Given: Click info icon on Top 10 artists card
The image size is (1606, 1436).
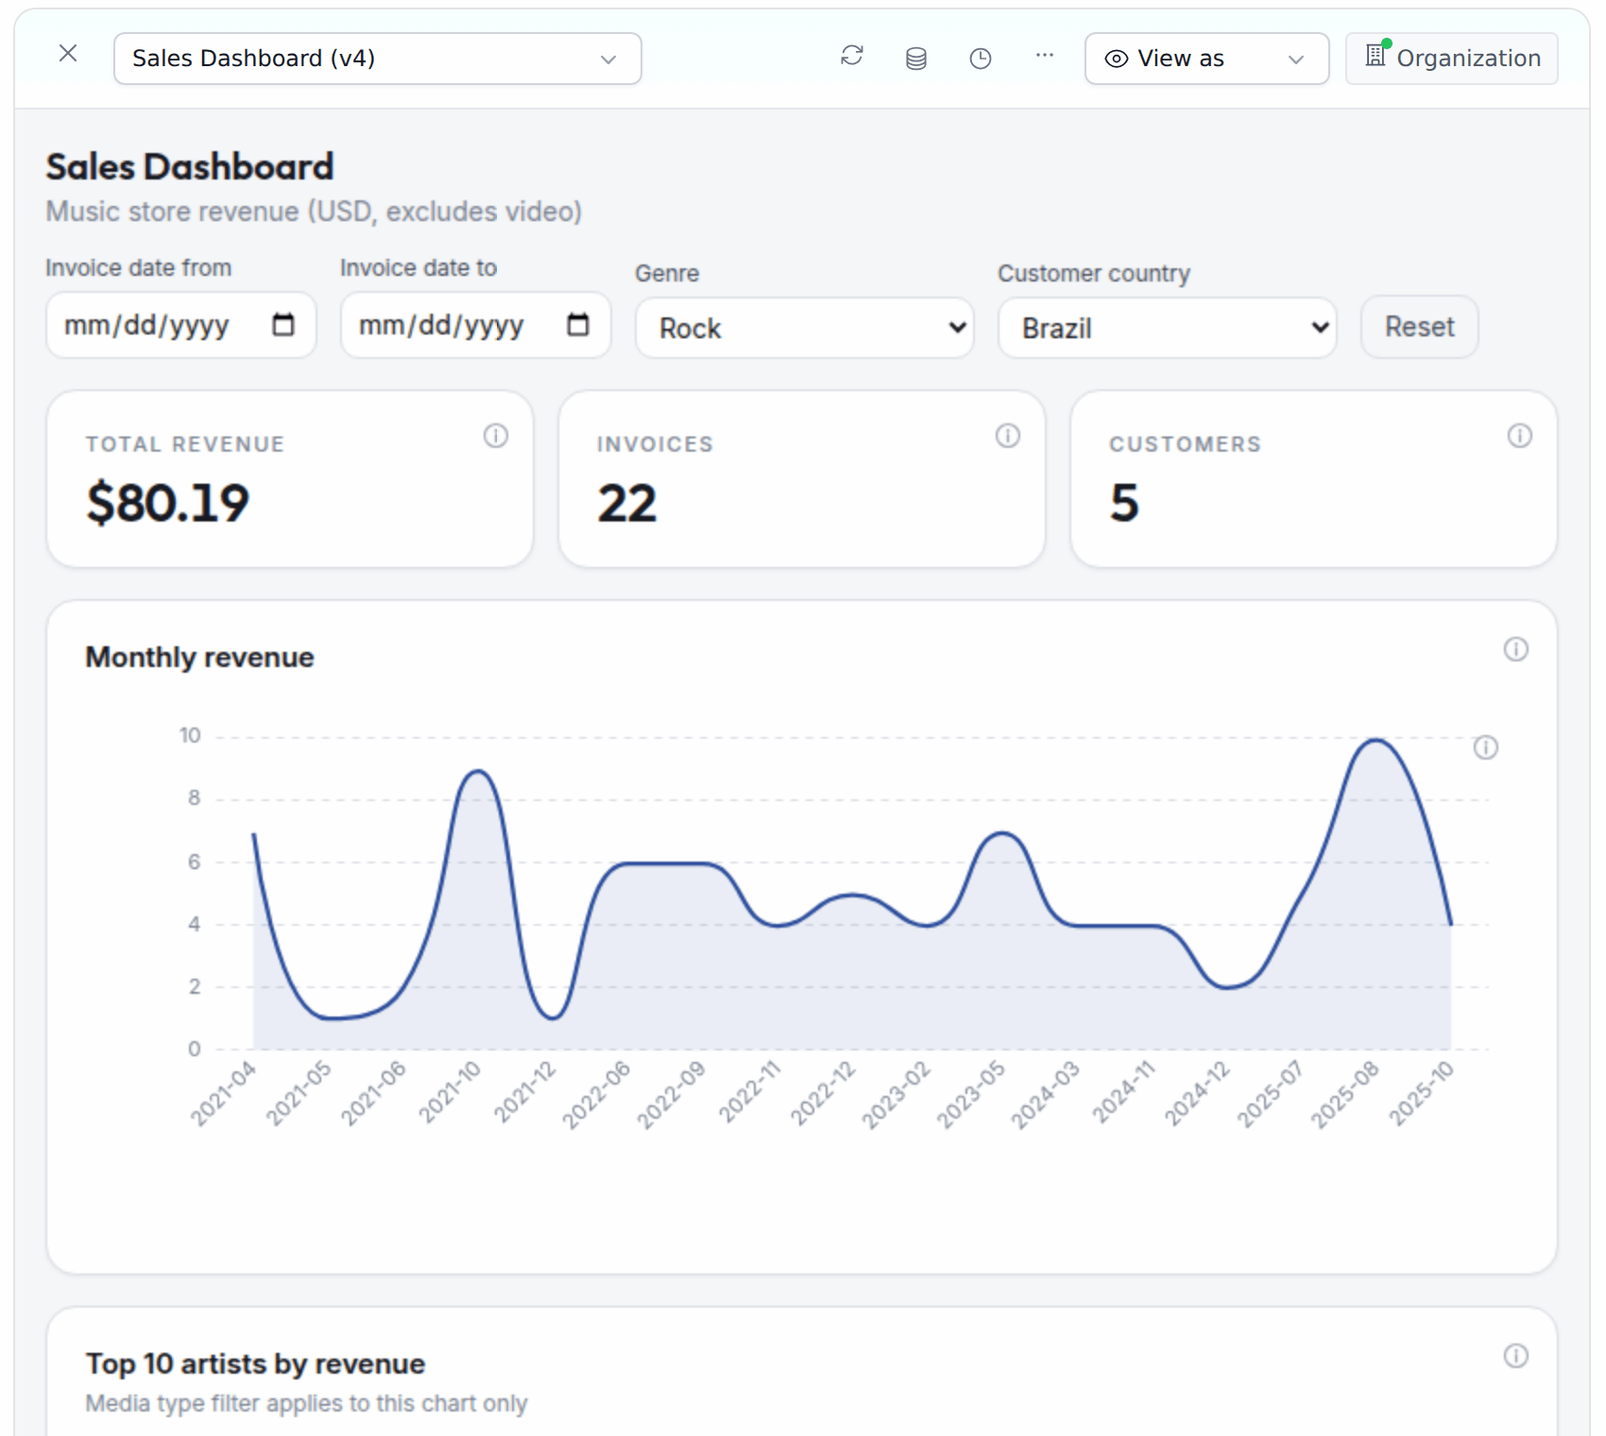Looking at the screenshot, I should coord(1516,1356).
